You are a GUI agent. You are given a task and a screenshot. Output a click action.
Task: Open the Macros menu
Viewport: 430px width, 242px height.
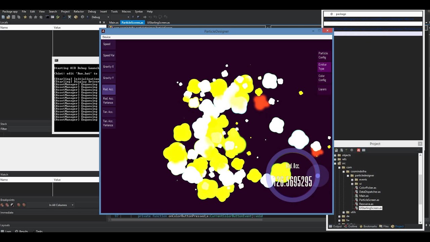click(x=126, y=11)
